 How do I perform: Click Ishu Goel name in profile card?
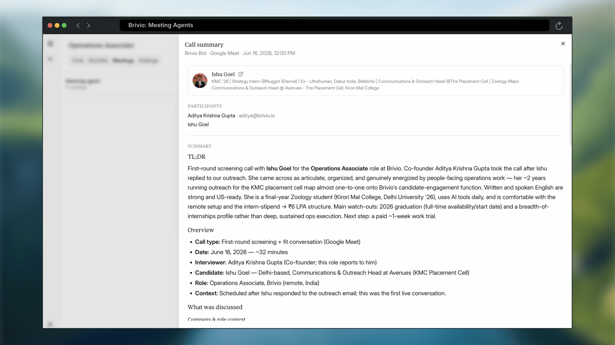coord(223,74)
